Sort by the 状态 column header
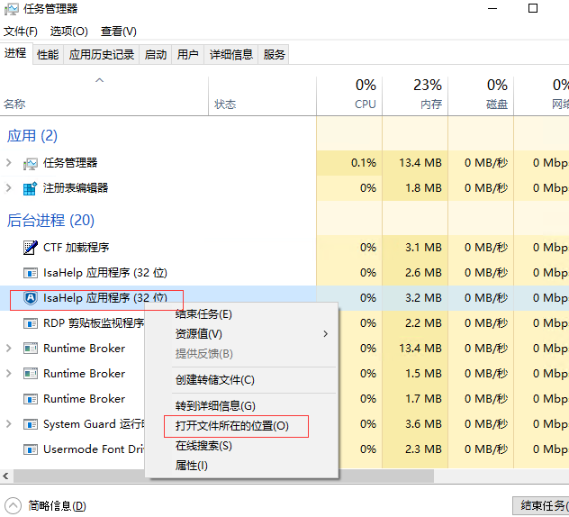The width and height of the screenshot is (569, 517). 262,95
